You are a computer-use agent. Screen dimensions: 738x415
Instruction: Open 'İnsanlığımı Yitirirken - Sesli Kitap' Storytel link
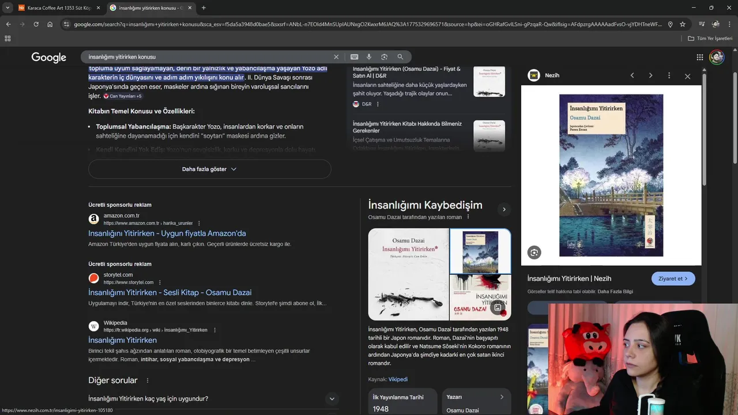170,293
